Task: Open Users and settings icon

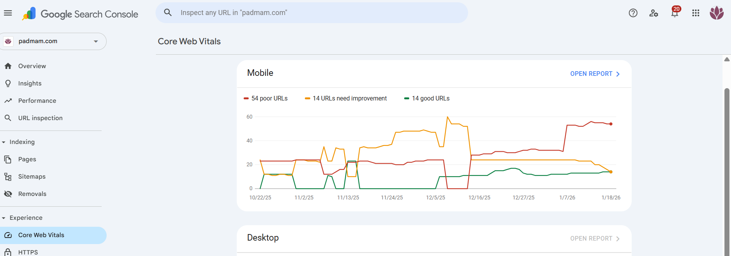Action: (x=654, y=13)
